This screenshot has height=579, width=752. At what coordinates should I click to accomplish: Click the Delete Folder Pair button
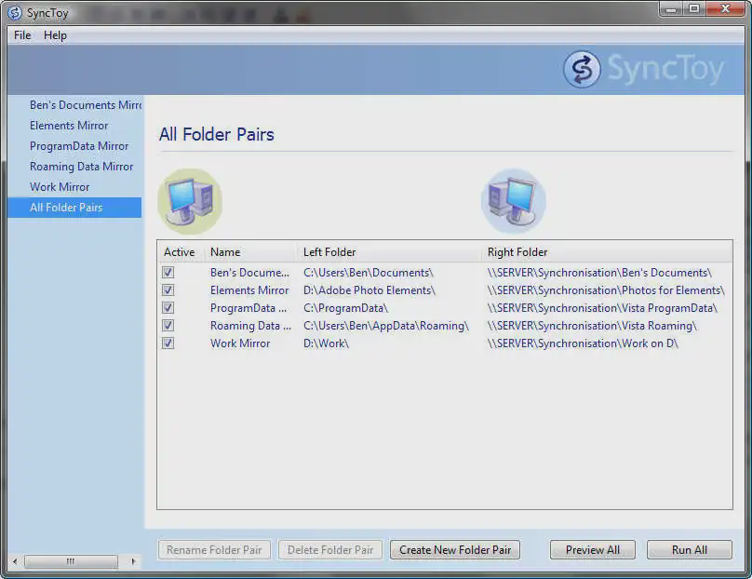coord(329,549)
